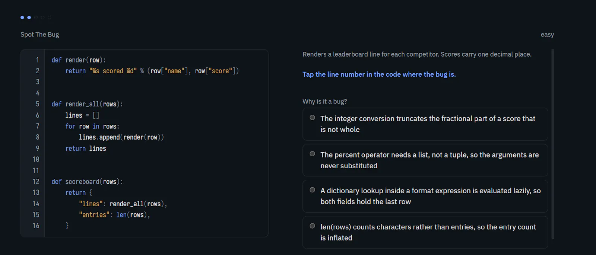Click the third progress dot
This screenshot has height=255, width=596.
click(36, 17)
